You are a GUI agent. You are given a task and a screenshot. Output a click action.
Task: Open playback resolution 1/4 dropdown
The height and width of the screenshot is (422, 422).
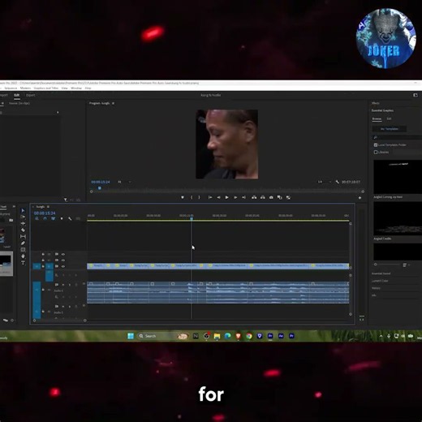[325, 182]
